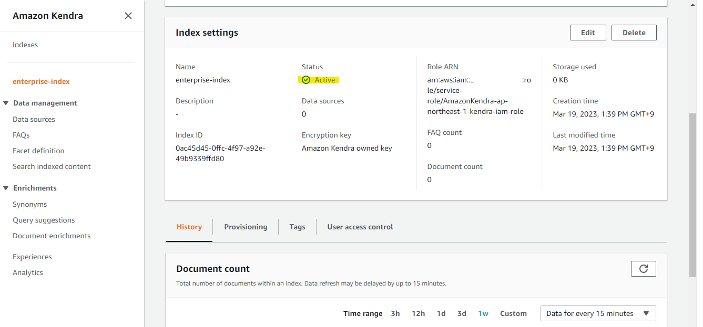Navigate to the Indexes page
Viewport: 703px width, 327px height.
pyautogui.click(x=25, y=45)
